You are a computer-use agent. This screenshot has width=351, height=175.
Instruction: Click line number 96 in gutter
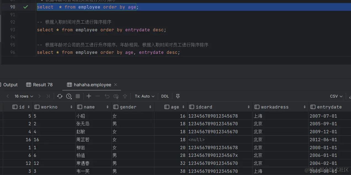tap(12, 52)
